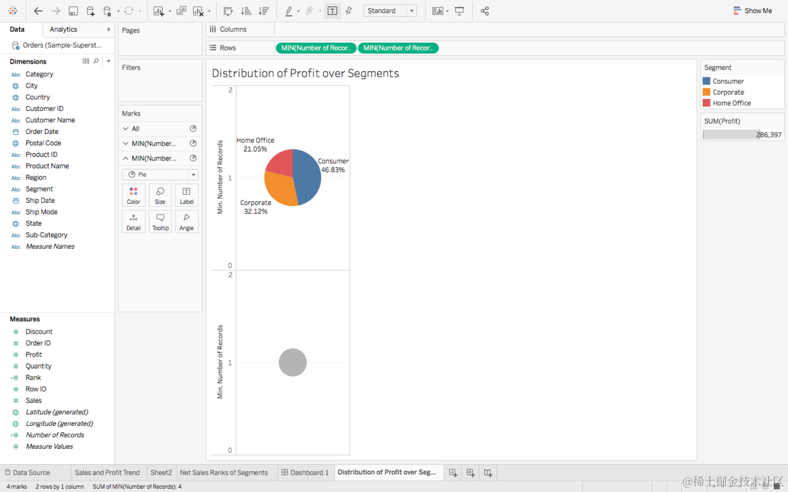Switch to the Data pane tab
Viewport: 788px width, 492px height.
click(18, 29)
